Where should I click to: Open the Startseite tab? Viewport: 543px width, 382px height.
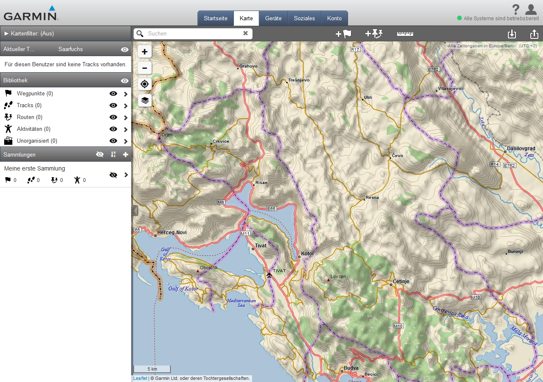pyautogui.click(x=216, y=19)
